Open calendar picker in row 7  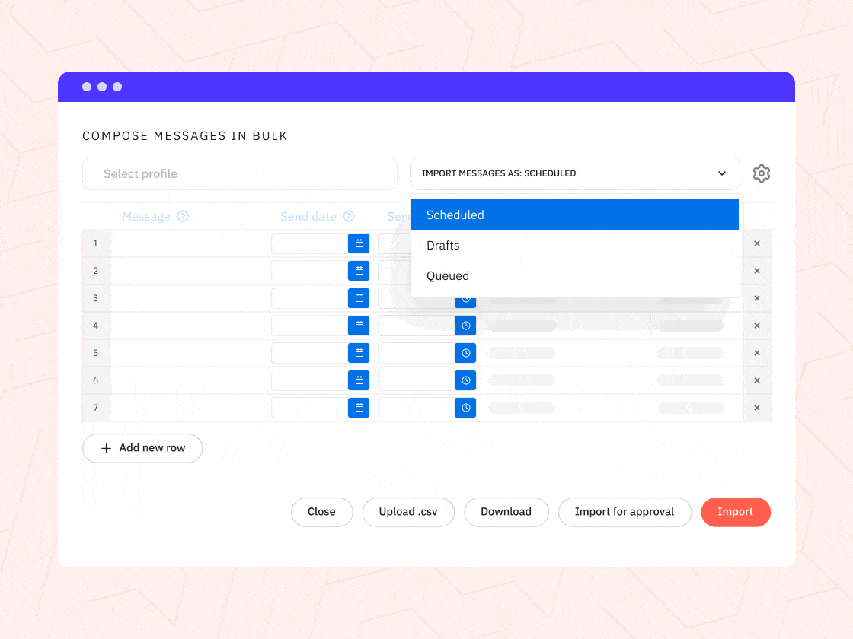(359, 408)
